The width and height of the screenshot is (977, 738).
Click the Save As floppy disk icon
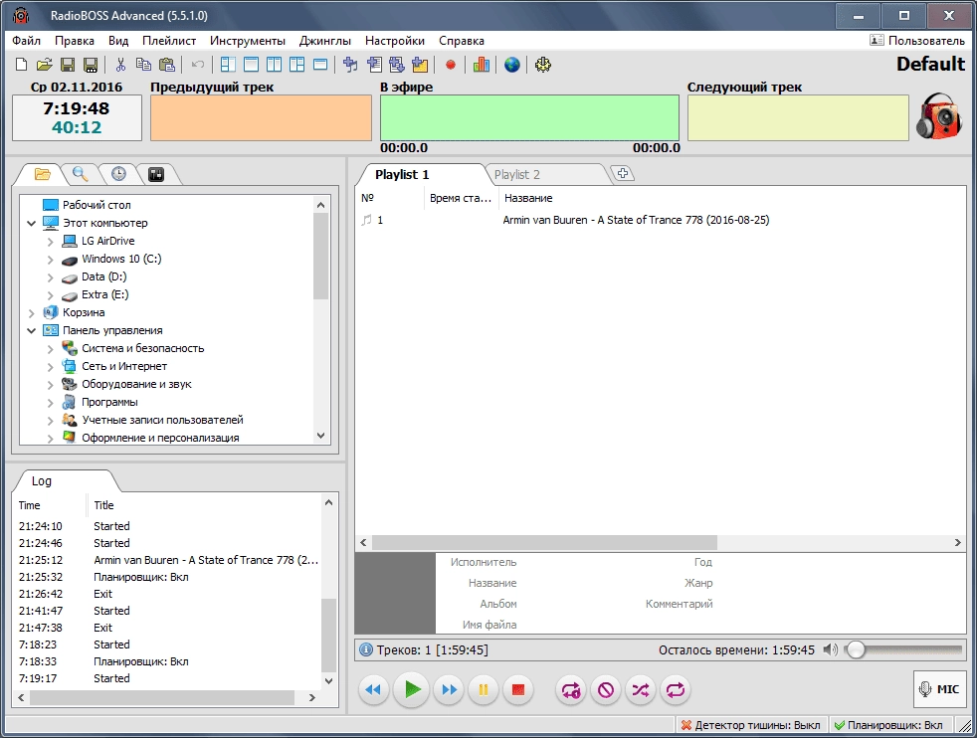point(91,65)
